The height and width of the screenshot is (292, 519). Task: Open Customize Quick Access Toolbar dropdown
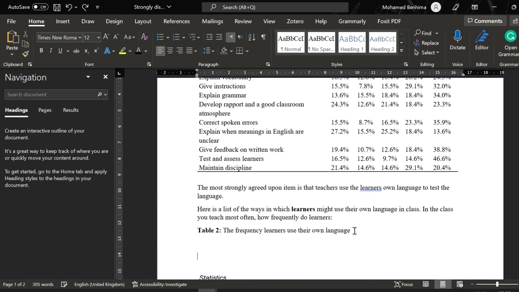coord(97,7)
